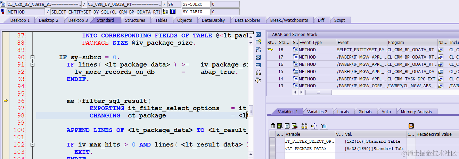This screenshot has height=159, width=459.
Task: Switch to the Auto tab
Action: pos(386,112)
